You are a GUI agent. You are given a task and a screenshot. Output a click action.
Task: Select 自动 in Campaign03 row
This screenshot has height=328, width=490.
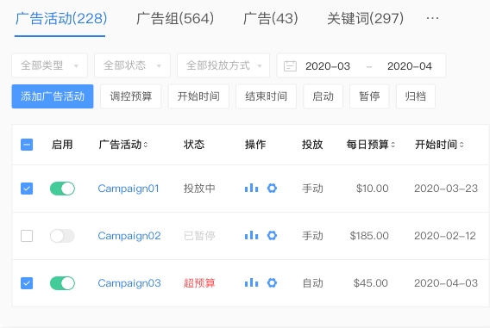click(x=312, y=283)
